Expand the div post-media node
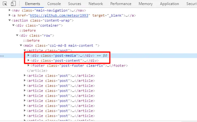Image resolution: width=197 pixels, height=122 pixels. [x=28, y=55]
